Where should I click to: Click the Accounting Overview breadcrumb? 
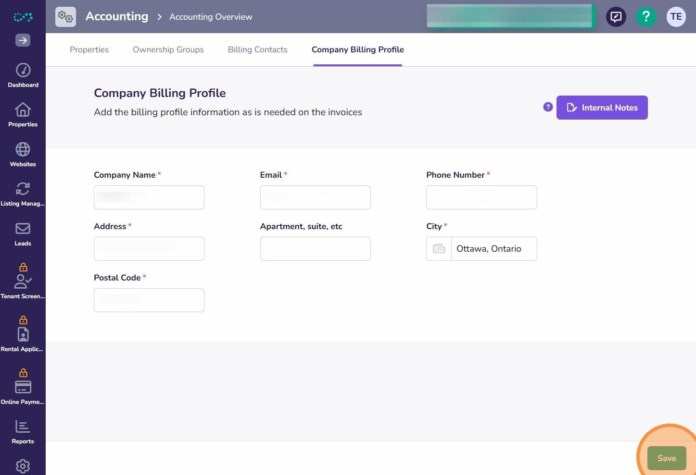[x=211, y=17]
